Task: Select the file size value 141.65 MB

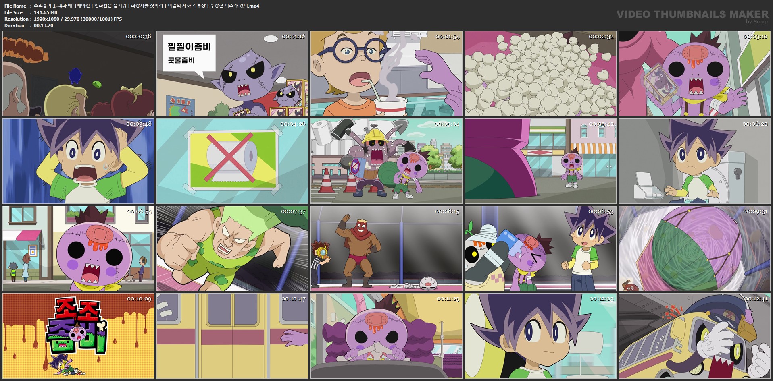Action: [x=46, y=12]
